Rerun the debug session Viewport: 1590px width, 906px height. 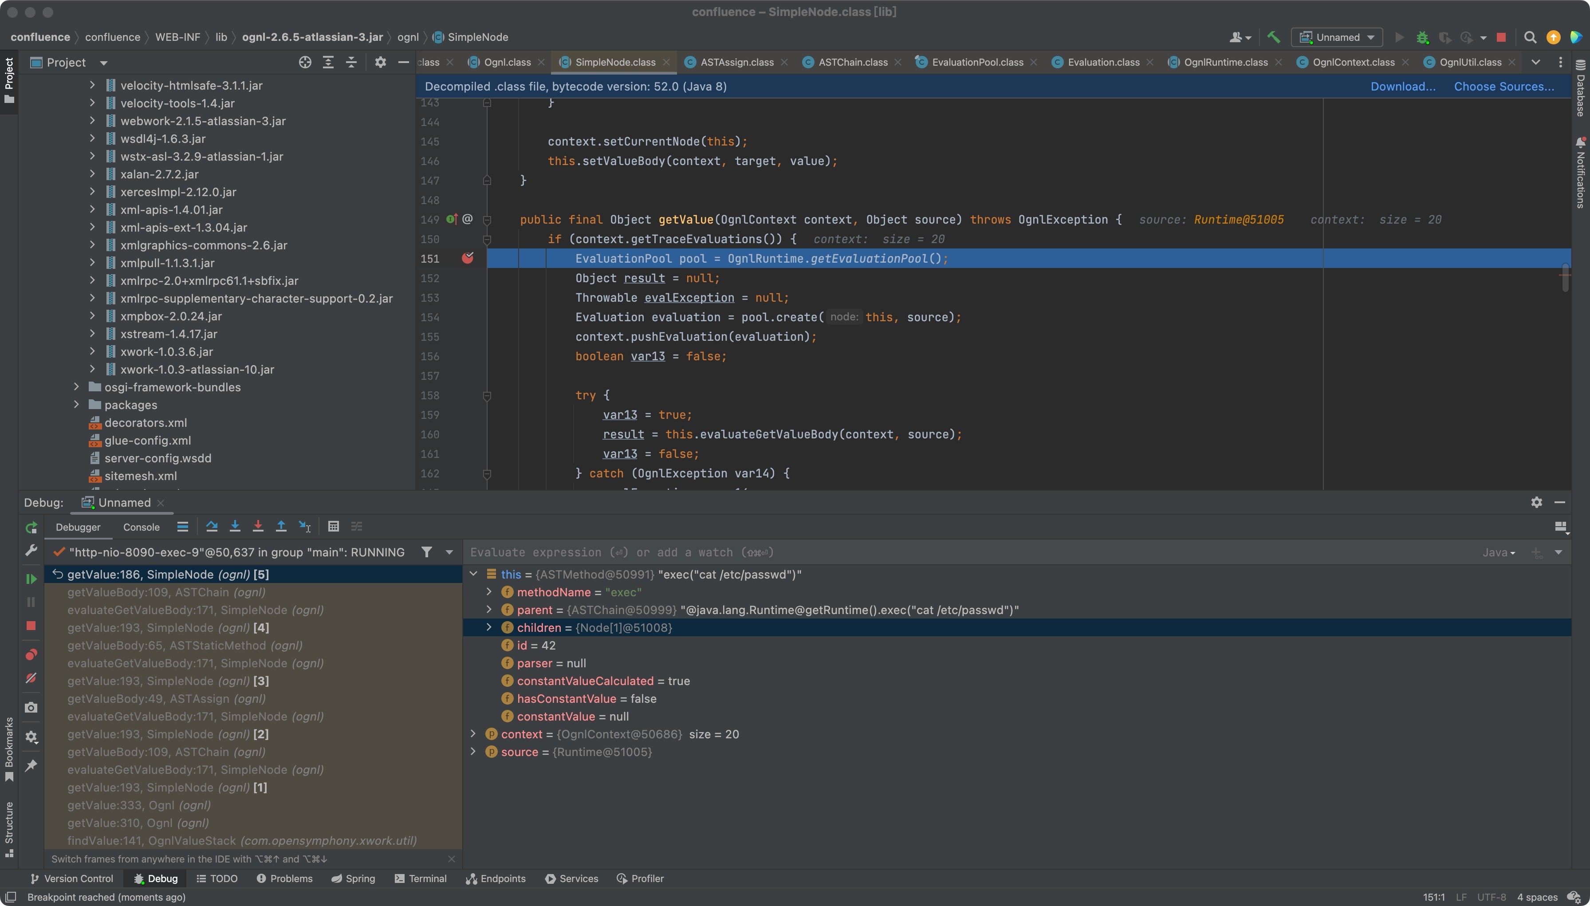click(x=31, y=528)
